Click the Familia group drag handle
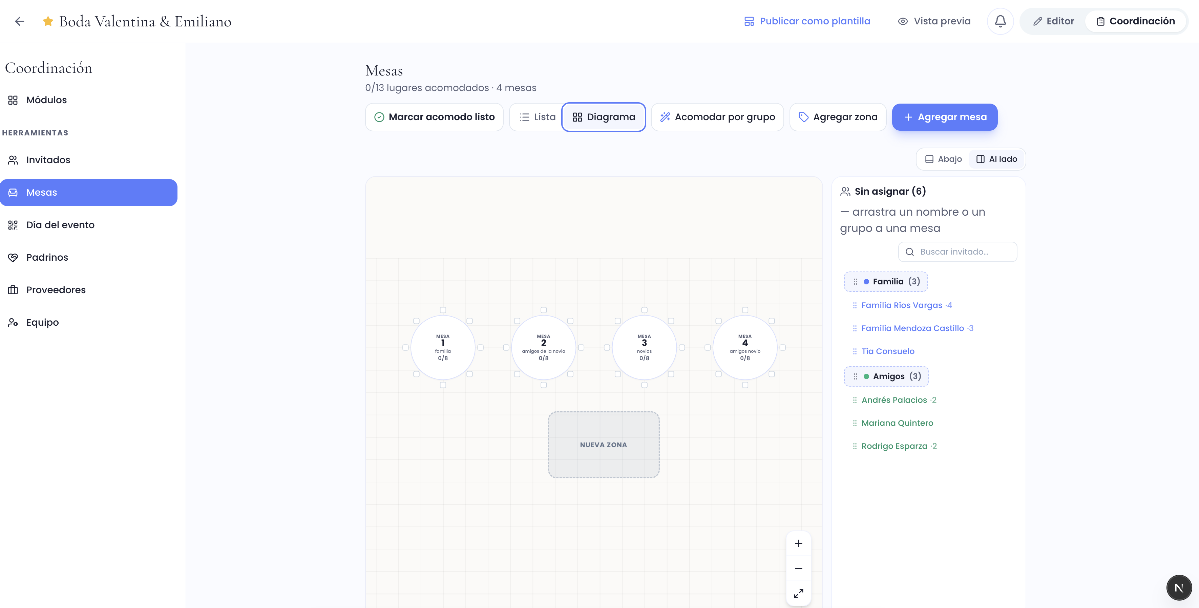This screenshot has width=1199, height=608. (x=855, y=282)
